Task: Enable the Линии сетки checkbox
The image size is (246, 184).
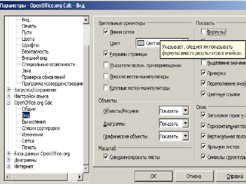Action: 106,32
